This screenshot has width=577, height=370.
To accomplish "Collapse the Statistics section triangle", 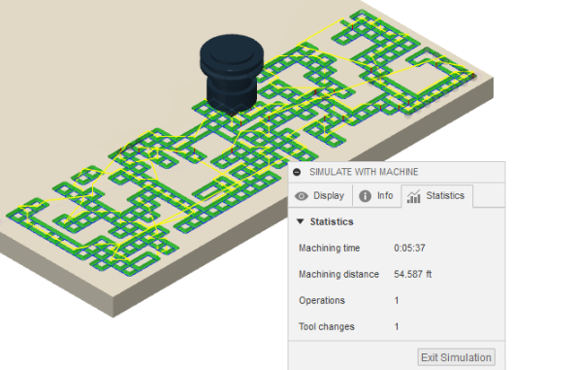I will pos(301,221).
